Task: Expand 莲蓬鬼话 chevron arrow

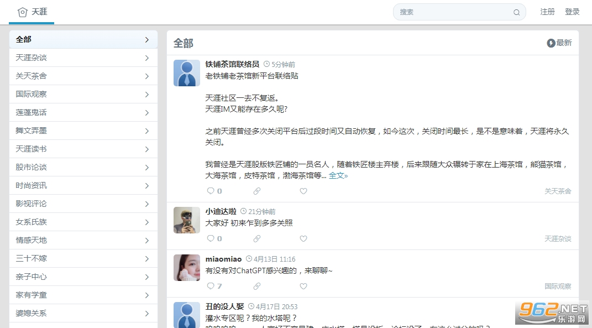Action: pyautogui.click(x=147, y=113)
